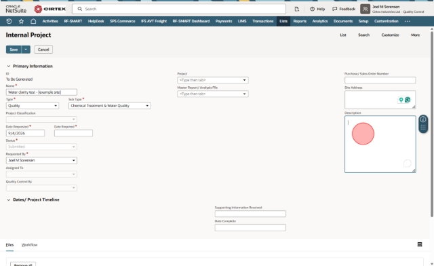The image size is (434, 266).
Task: Open the Requested By dropdown
Action: (41, 160)
